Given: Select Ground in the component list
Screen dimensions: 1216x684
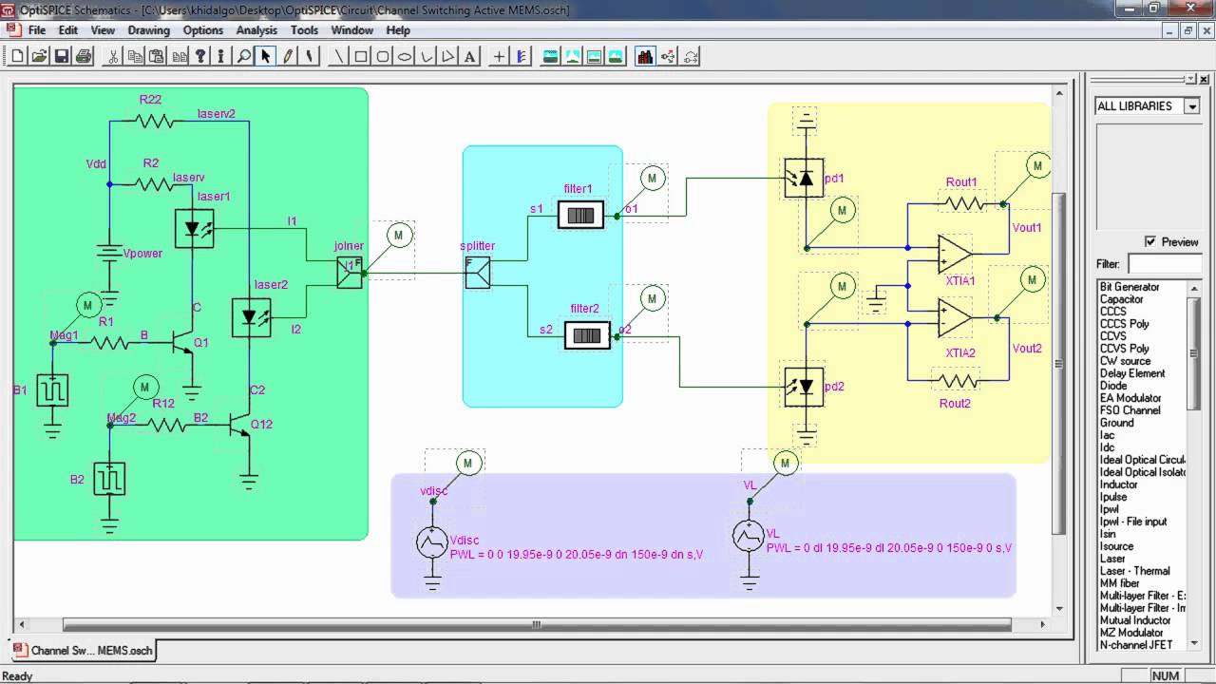Looking at the screenshot, I should coord(1117,423).
